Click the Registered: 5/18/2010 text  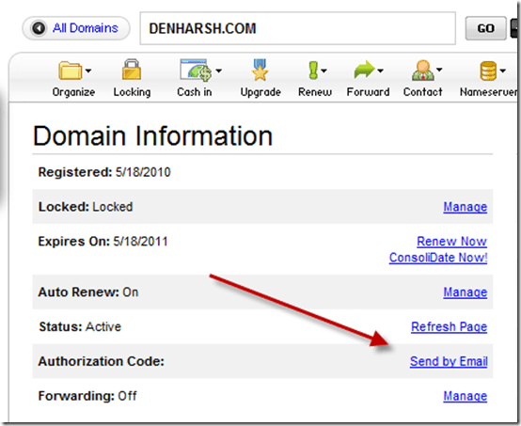tap(104, 172)
